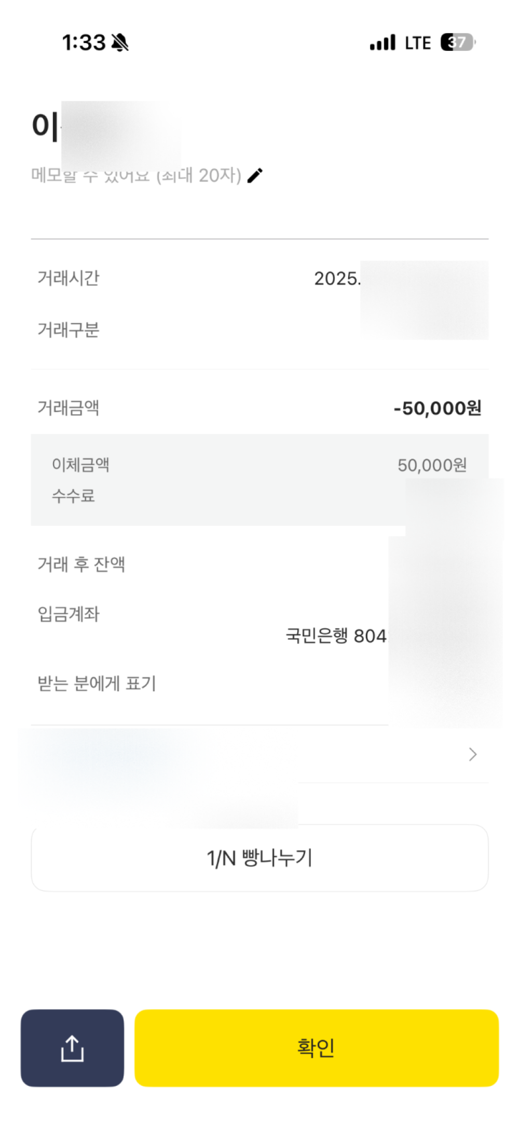
Task: Tap the 거래시간 label
Action: click(68, 278)
